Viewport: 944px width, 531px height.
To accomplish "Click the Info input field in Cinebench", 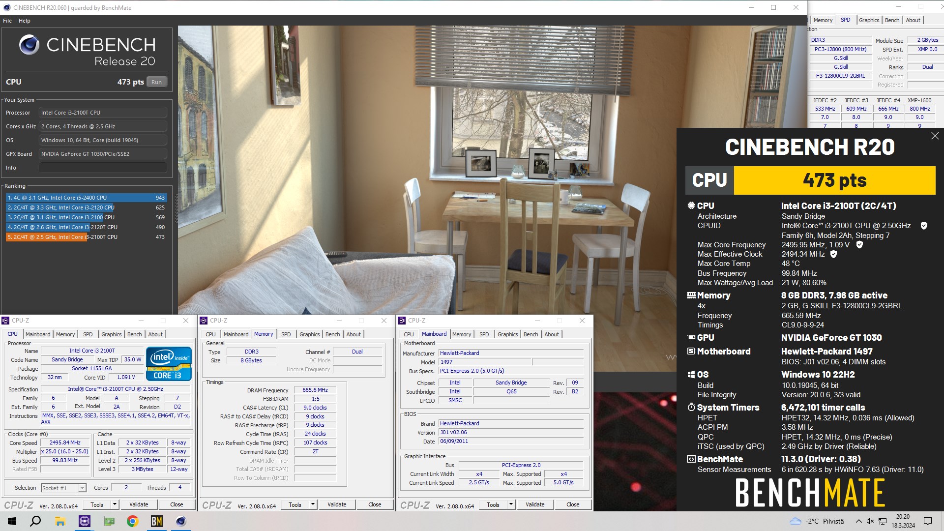I will (103, 168).
